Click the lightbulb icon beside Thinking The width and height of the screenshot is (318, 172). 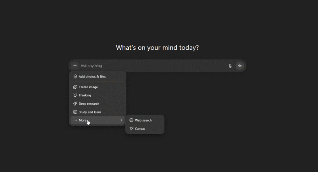[x=75, y=95]
